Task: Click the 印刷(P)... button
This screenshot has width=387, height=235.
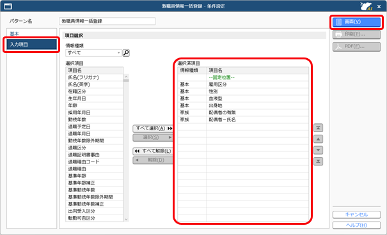Action: tap(356, 34)
